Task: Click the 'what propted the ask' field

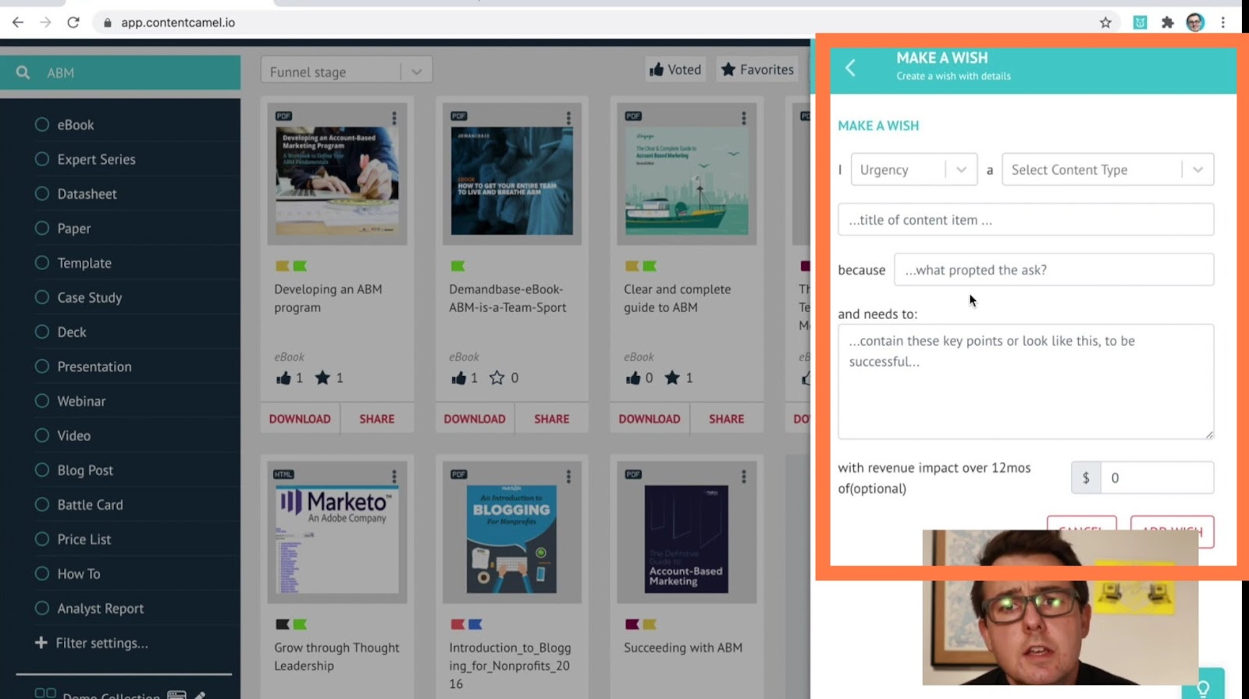Action: pyautogui.click(x=1054, y=270)
